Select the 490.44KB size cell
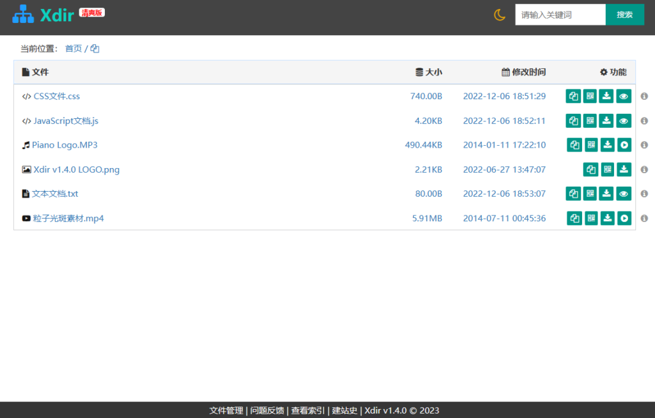This screenshot has height=418, width=655. pyautogui.click(x=423, y=145)
